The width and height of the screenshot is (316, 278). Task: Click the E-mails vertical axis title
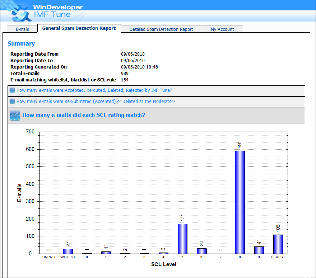click(19, 193)
